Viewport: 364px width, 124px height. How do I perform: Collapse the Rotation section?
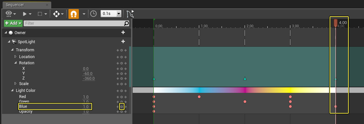pyautogui.click(x=16, y=63)
